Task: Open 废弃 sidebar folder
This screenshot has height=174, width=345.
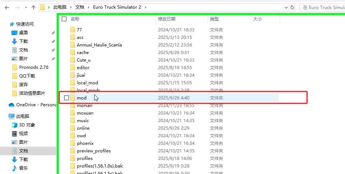Action: 23,85
